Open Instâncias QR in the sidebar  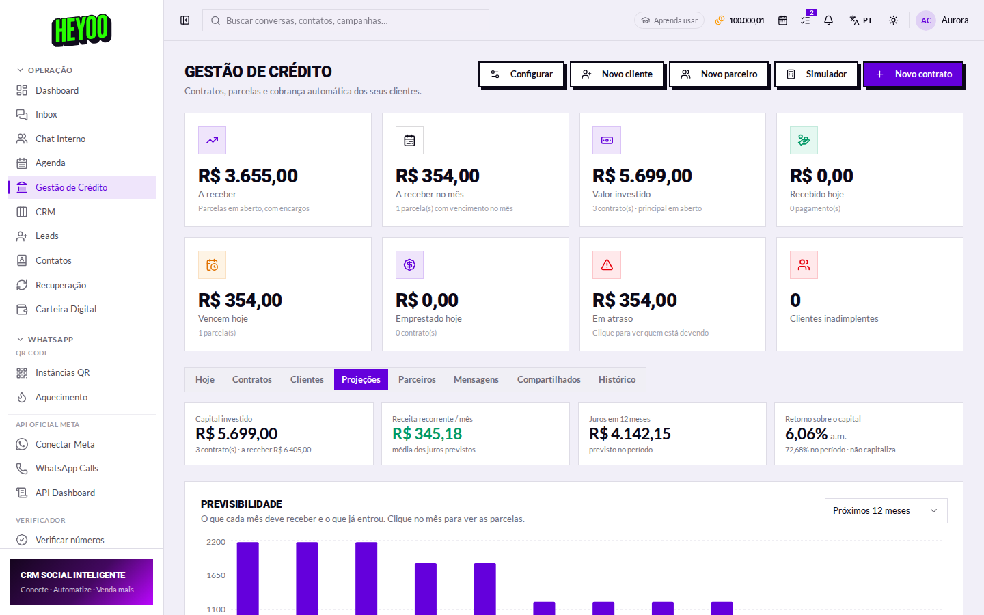[x=81, y=372]
